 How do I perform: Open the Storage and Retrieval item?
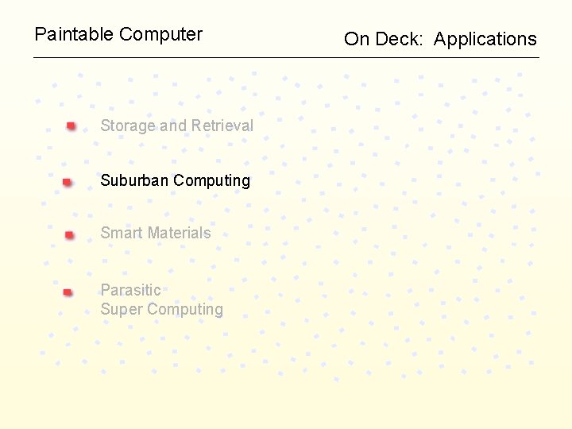pos(176,126)
